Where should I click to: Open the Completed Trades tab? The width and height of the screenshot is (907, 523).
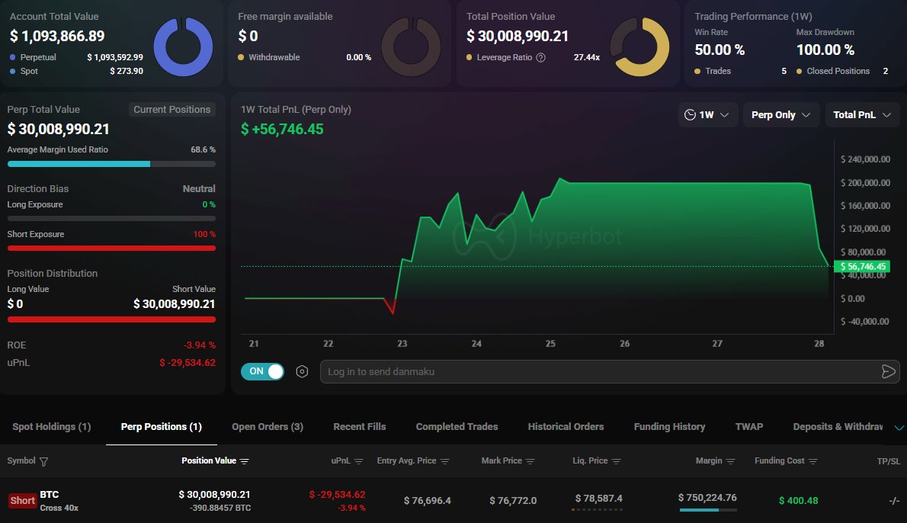click(457, 427)
